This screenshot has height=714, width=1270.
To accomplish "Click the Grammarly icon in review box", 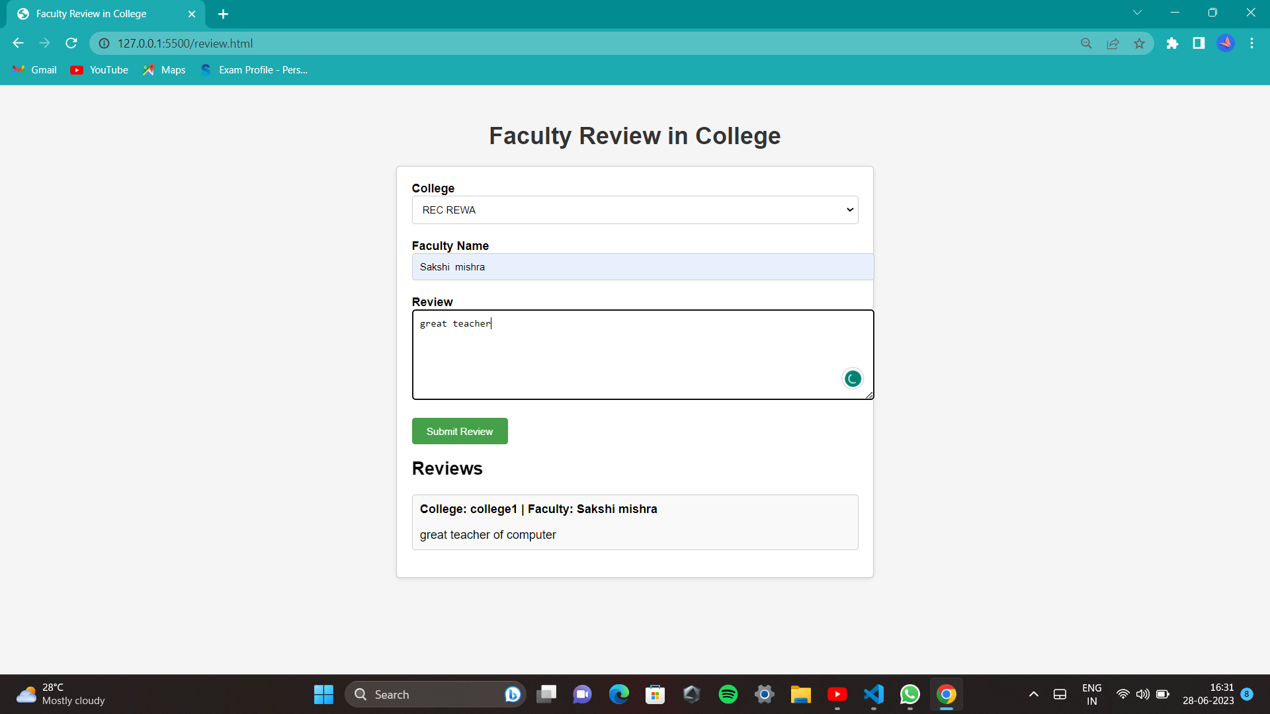I will [853, 379].
